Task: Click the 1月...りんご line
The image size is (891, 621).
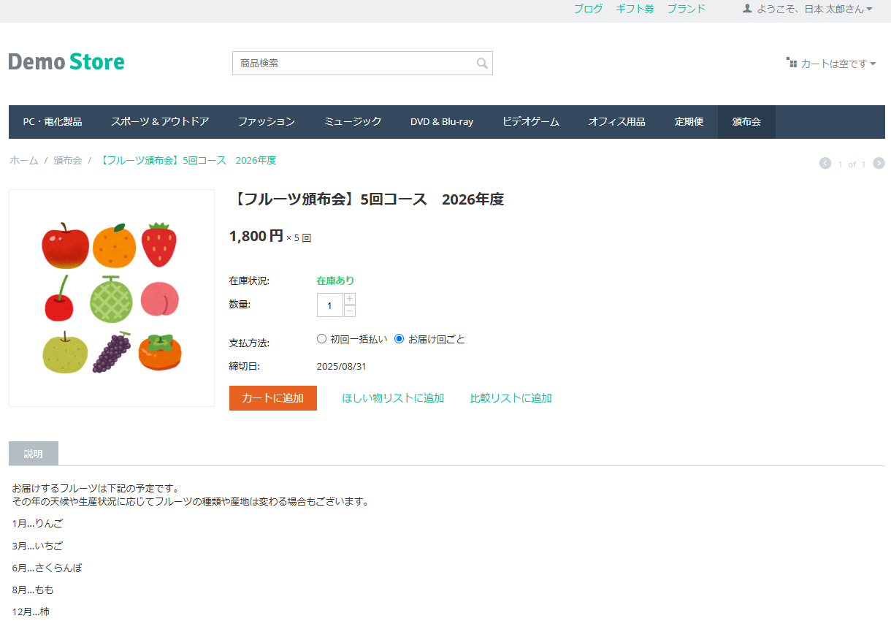Action: tap(37, 524)
